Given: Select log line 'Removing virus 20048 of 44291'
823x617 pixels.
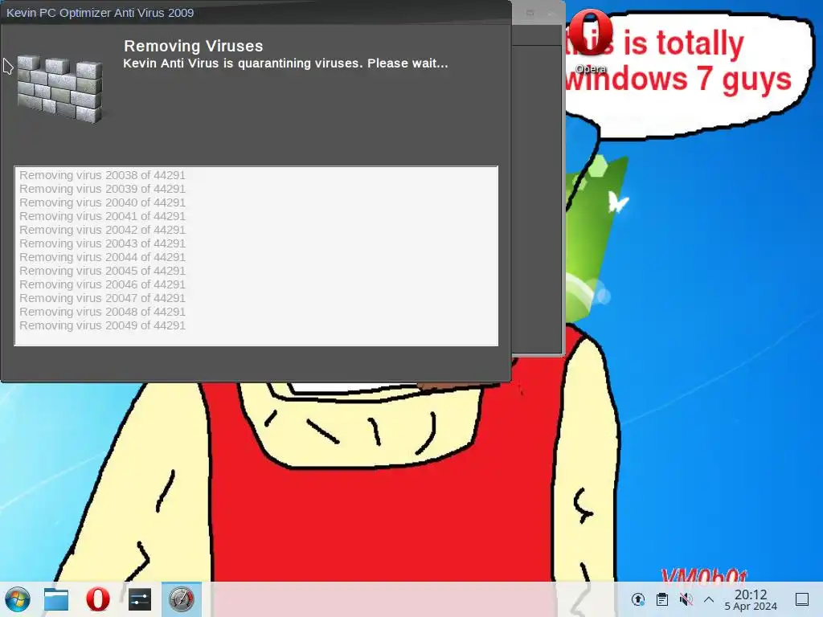Looking at the screenshot, I should 102,312.
